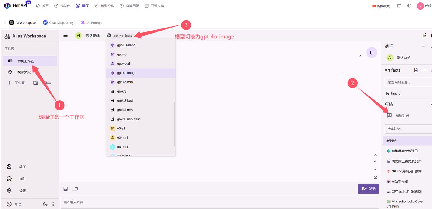Image resolution: width=432 pixels, height=209 pixels.
Task: Choose grok-3-fast from the model list
Action: 141,101
